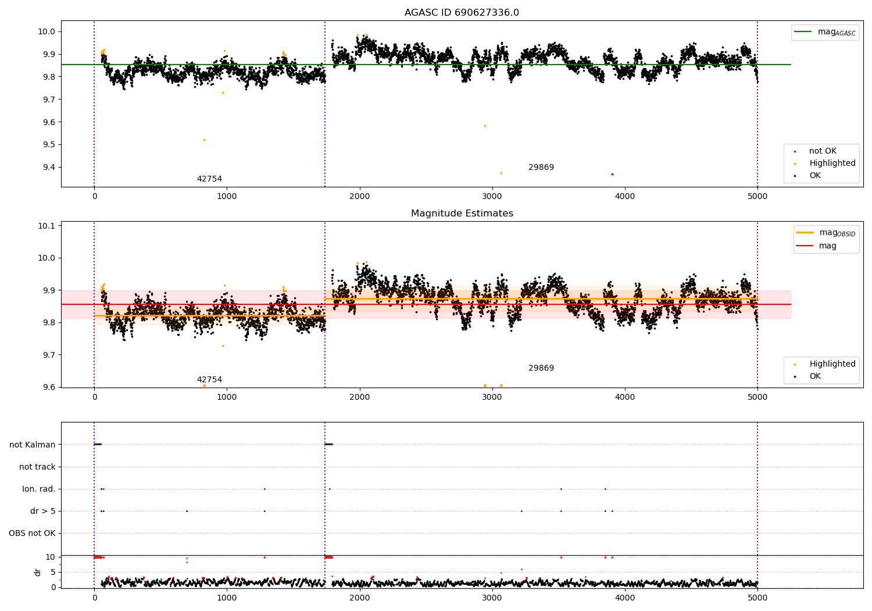Click the orange outlier point at 9.58 magnitude
This screenshot has height=611, width=872.
click(x=485, y=126)
